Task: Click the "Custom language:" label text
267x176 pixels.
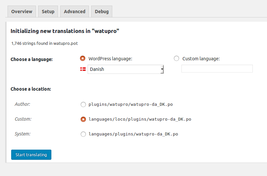Action: click(201, 59)
